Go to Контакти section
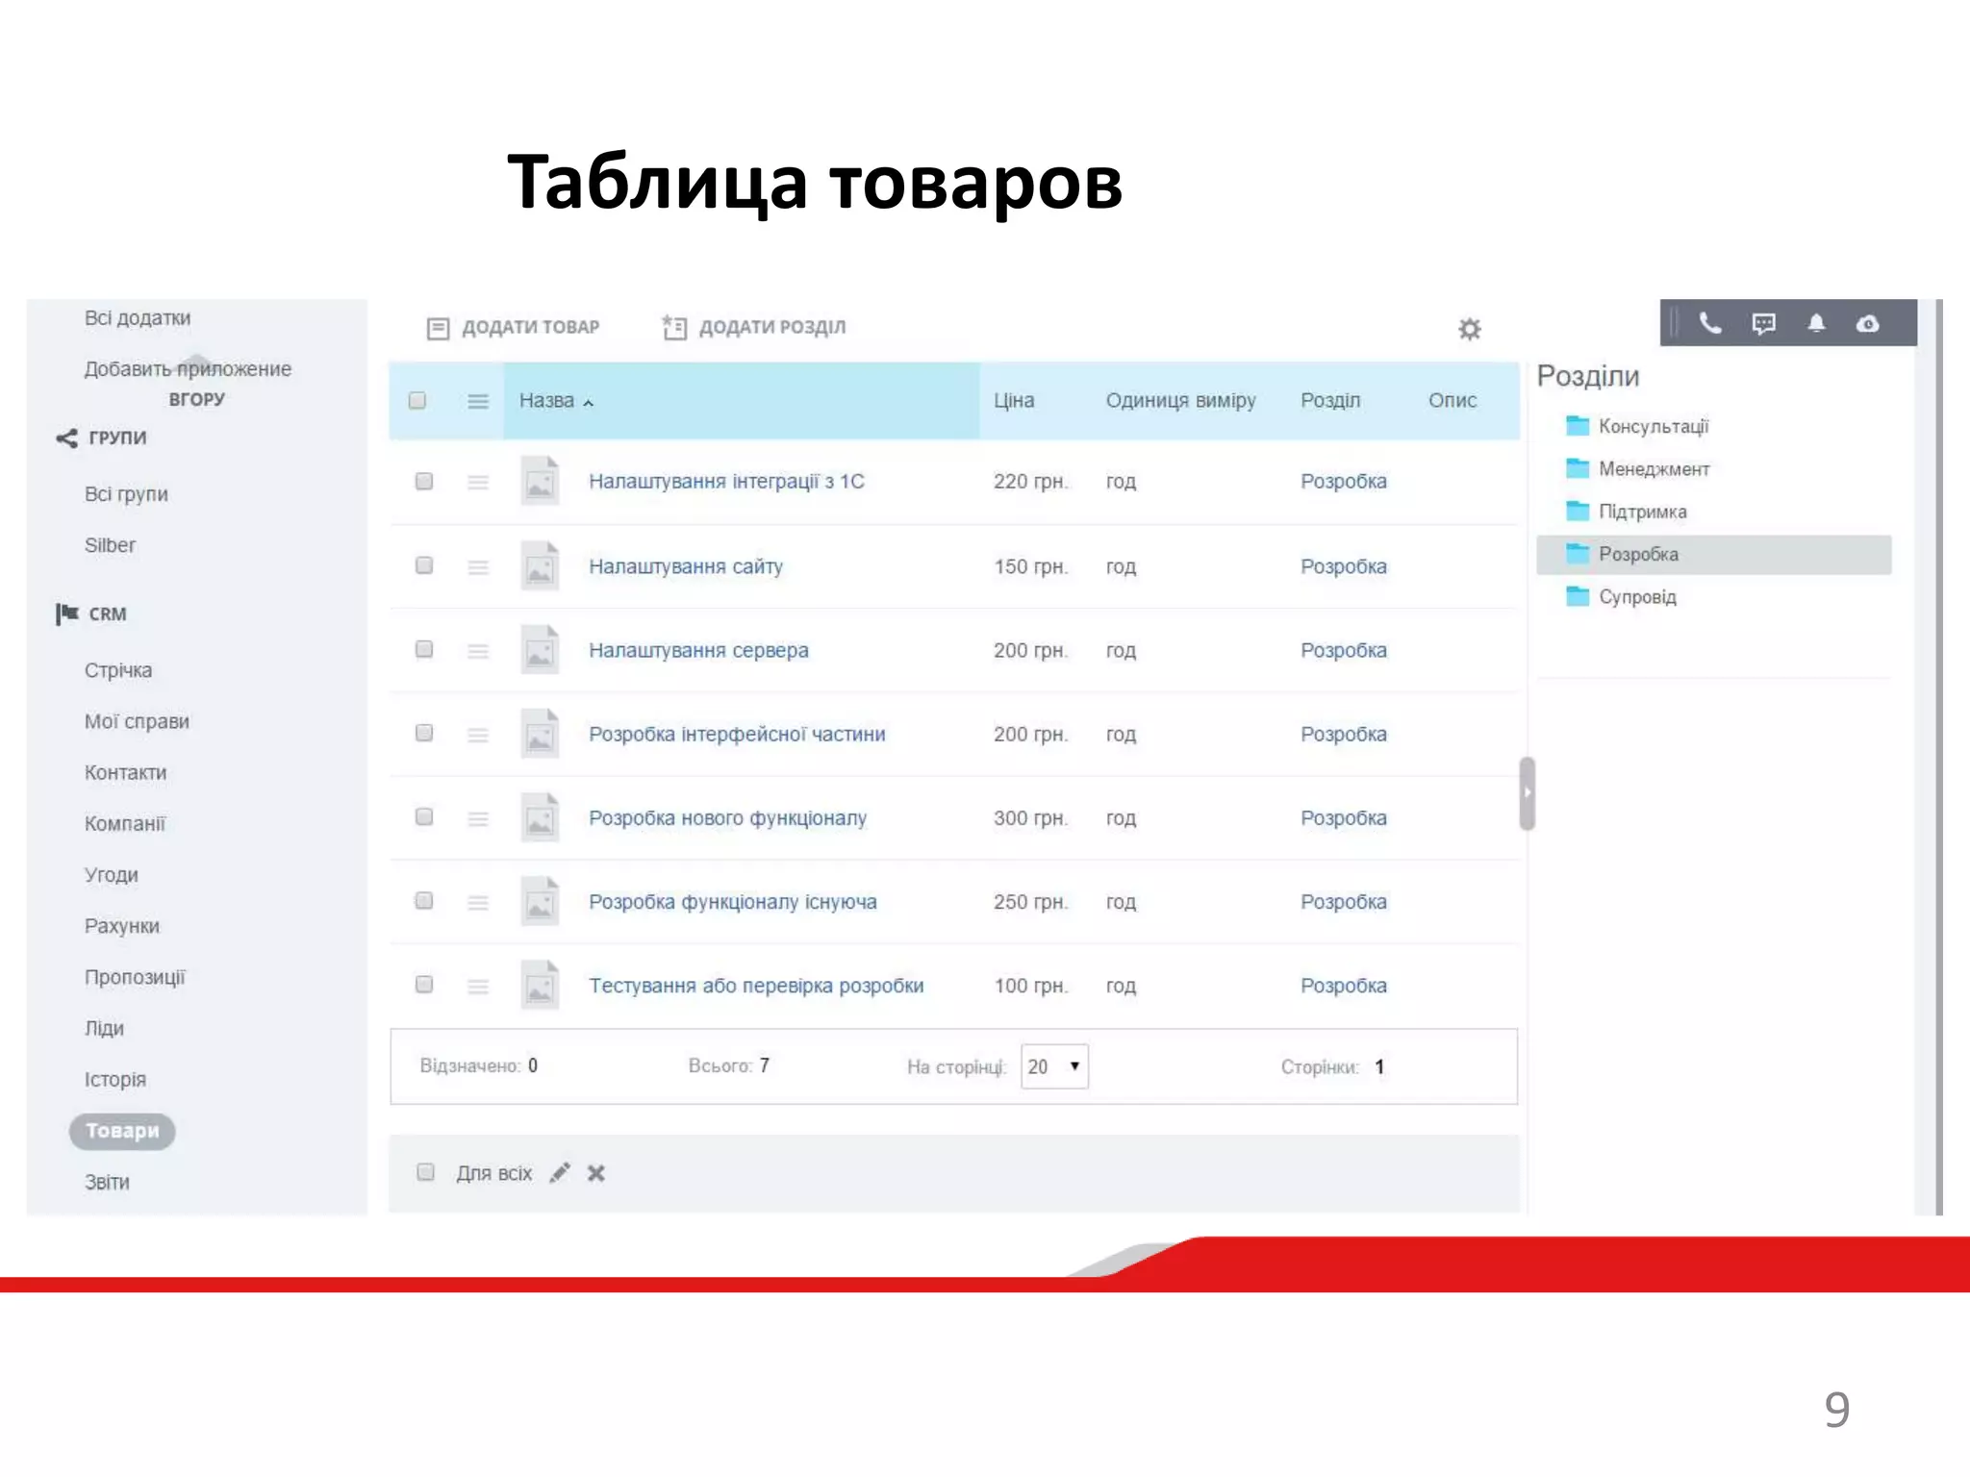 125,772
